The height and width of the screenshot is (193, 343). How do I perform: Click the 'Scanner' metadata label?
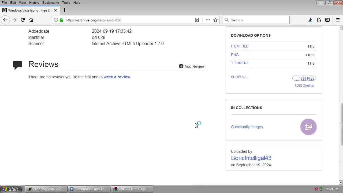point(36,43)
